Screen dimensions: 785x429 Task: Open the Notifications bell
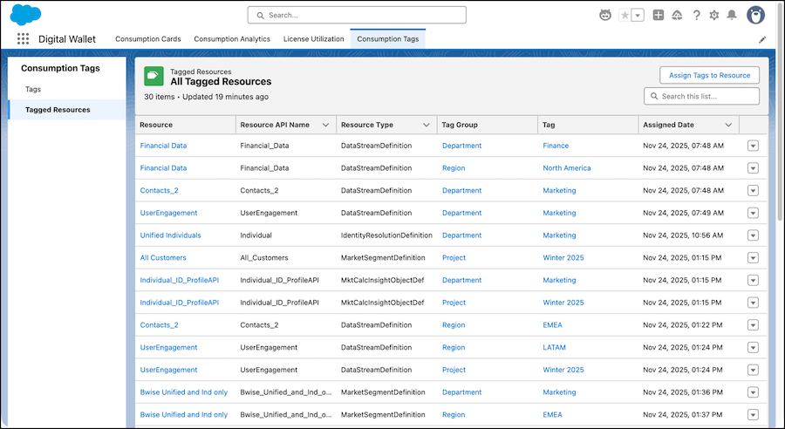coord(732,15)
